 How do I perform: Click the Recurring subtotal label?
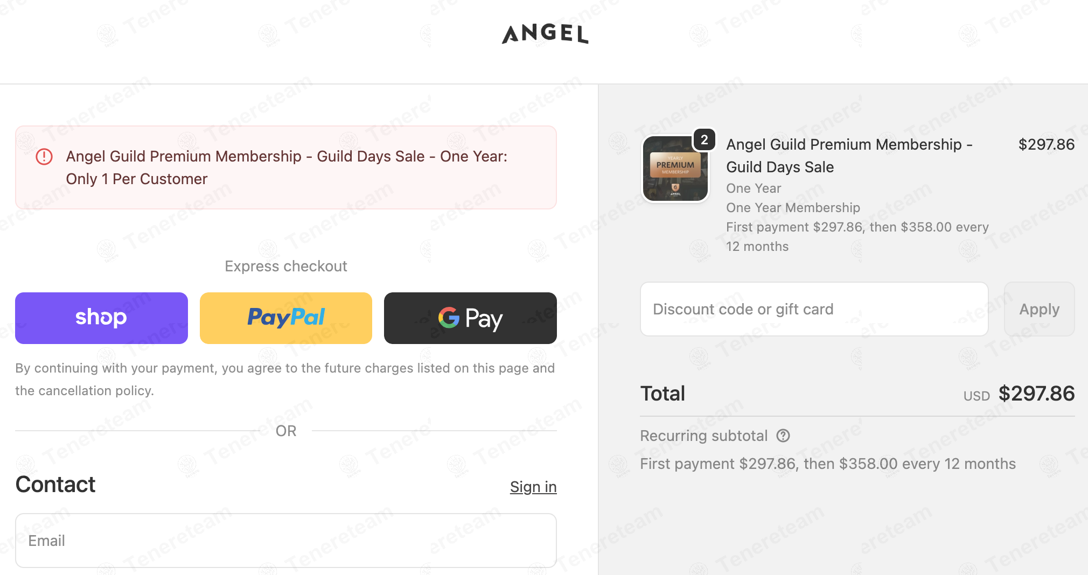(703, 436)
